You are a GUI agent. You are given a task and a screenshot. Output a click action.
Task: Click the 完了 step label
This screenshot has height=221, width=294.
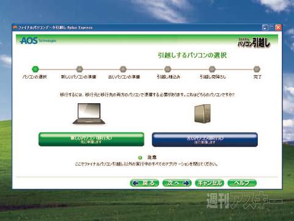tap(257, 77)
